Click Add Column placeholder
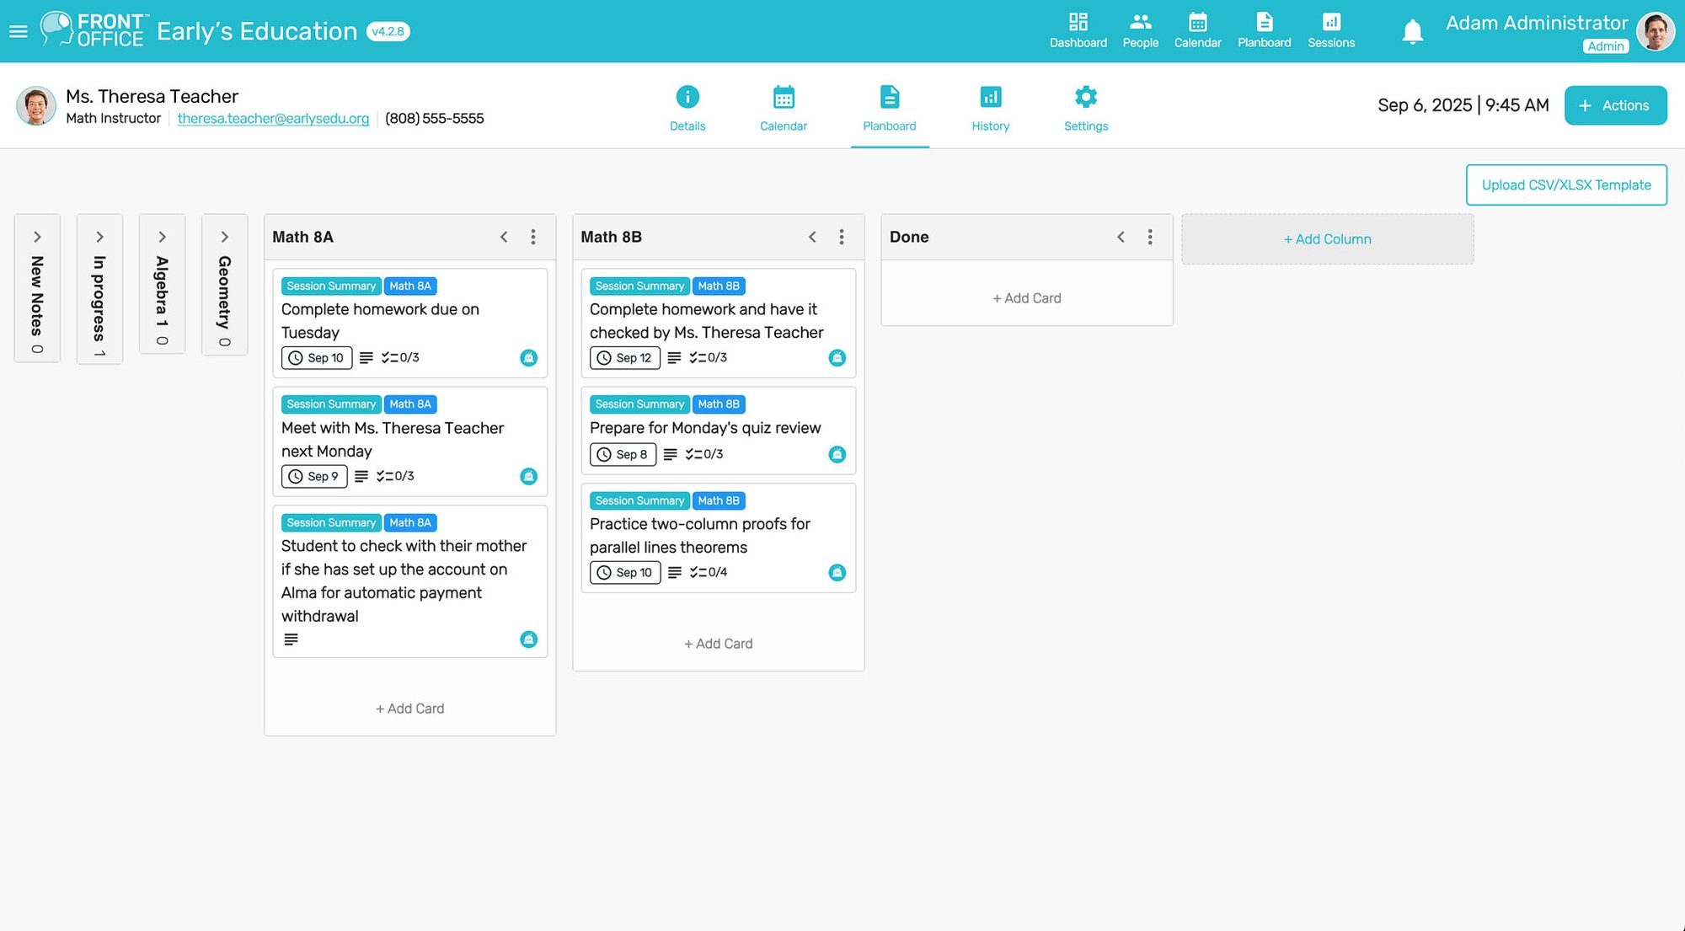Viewport: 1685px width, 931px height. [1327, 239]
